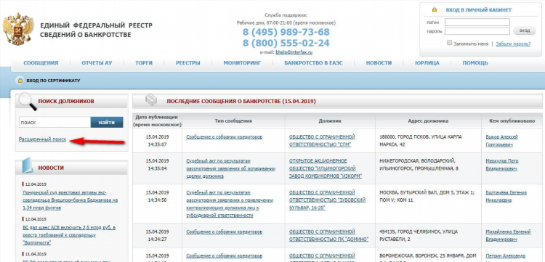Click the Тип сообщения column header

[x=233, y=120]
